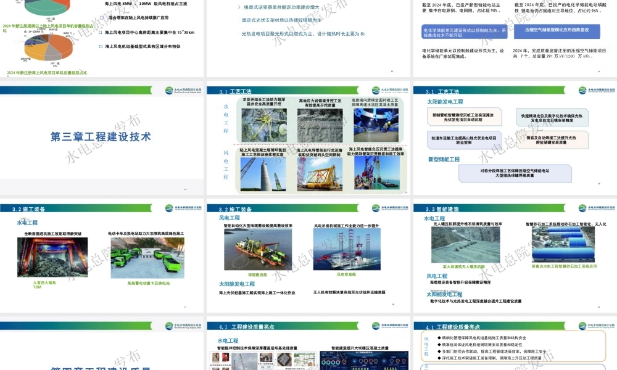The width and height of the screenshot is (617, 370).
Task: Click the 海上风电项目中心离岸距离 bullet line
Action: pos(149,32)
